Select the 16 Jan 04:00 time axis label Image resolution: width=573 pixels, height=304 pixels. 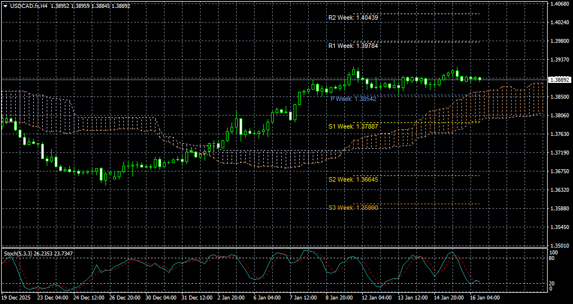click(486, 298)
